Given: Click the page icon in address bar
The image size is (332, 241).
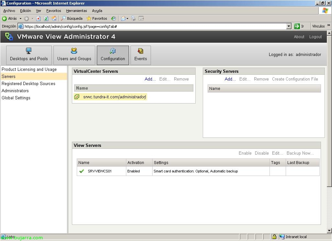Looking at the screenshot, I should [20, 26].
